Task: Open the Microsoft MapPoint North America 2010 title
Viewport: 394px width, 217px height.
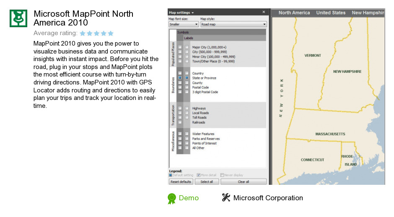Action: pos(83,18)
